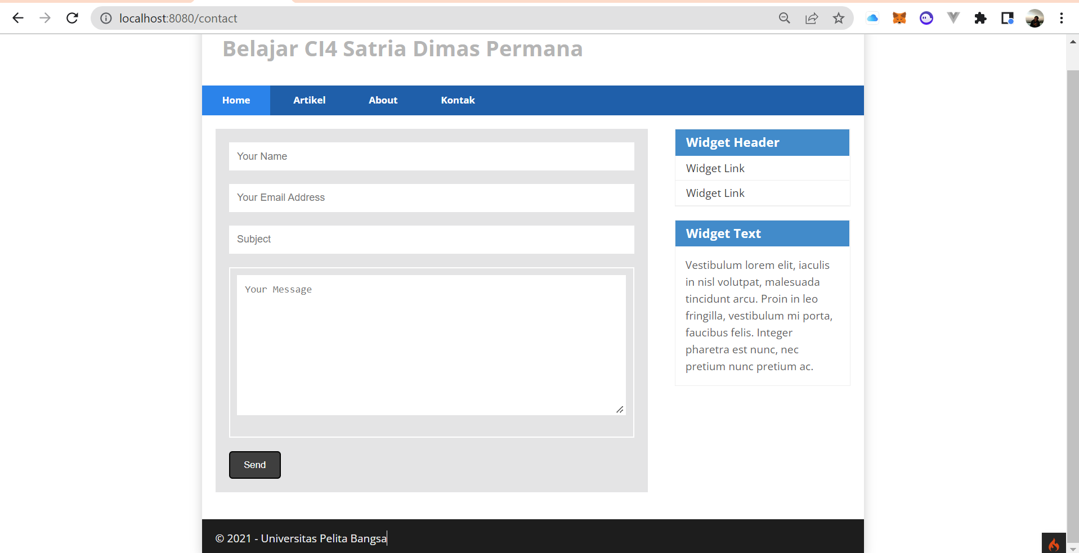Open the second Widget Link

715,193
